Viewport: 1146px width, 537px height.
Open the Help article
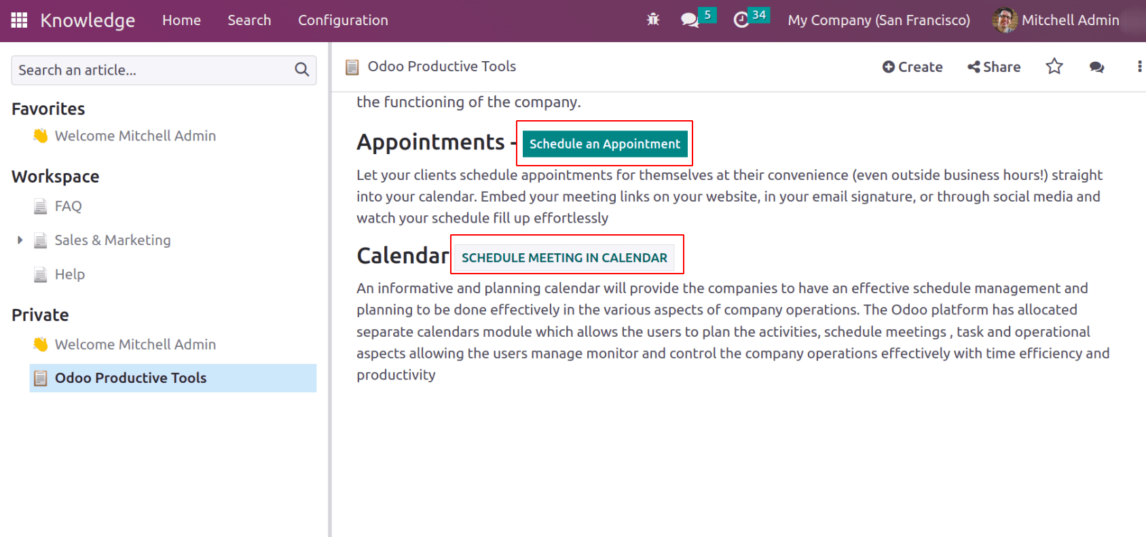pos(70,274)
